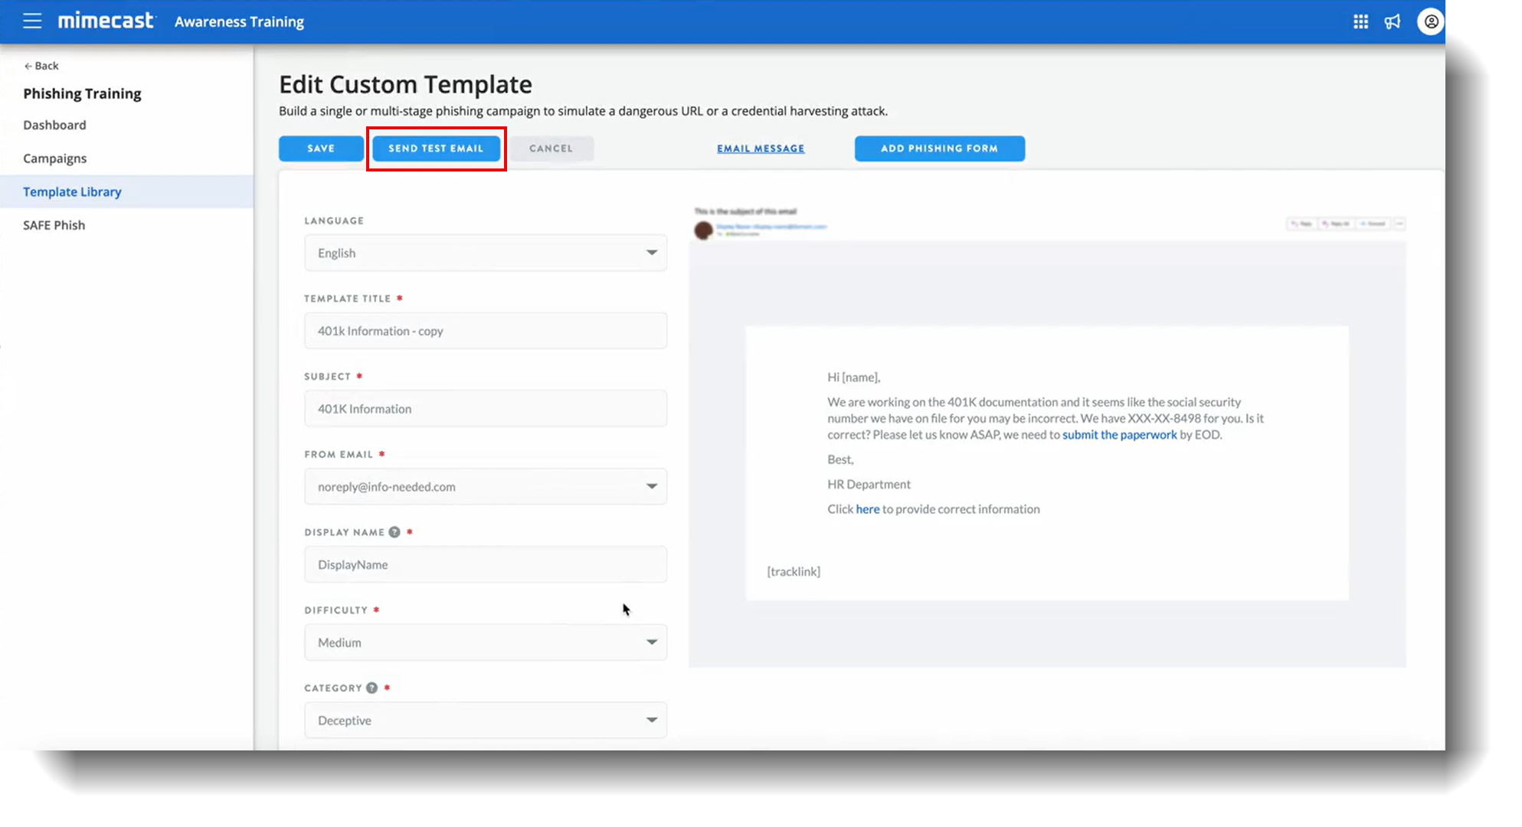The image size is (1522, 827).
Task: Open the user profile avatar menu
Action: tap(1430, 21)
